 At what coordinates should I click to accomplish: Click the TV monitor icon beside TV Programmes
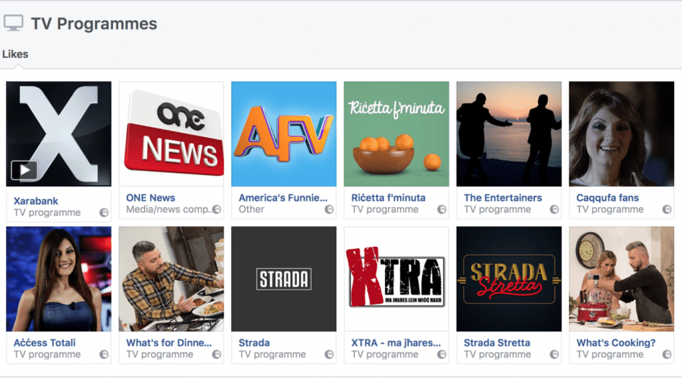tap(13, 23)
